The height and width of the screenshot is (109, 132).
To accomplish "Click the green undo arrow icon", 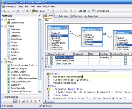I will 71,11.
